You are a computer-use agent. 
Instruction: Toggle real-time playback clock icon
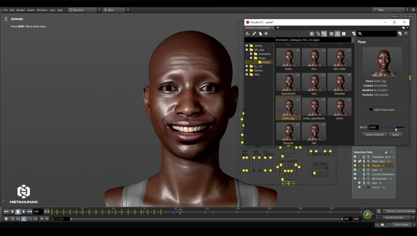coord(24,219)
